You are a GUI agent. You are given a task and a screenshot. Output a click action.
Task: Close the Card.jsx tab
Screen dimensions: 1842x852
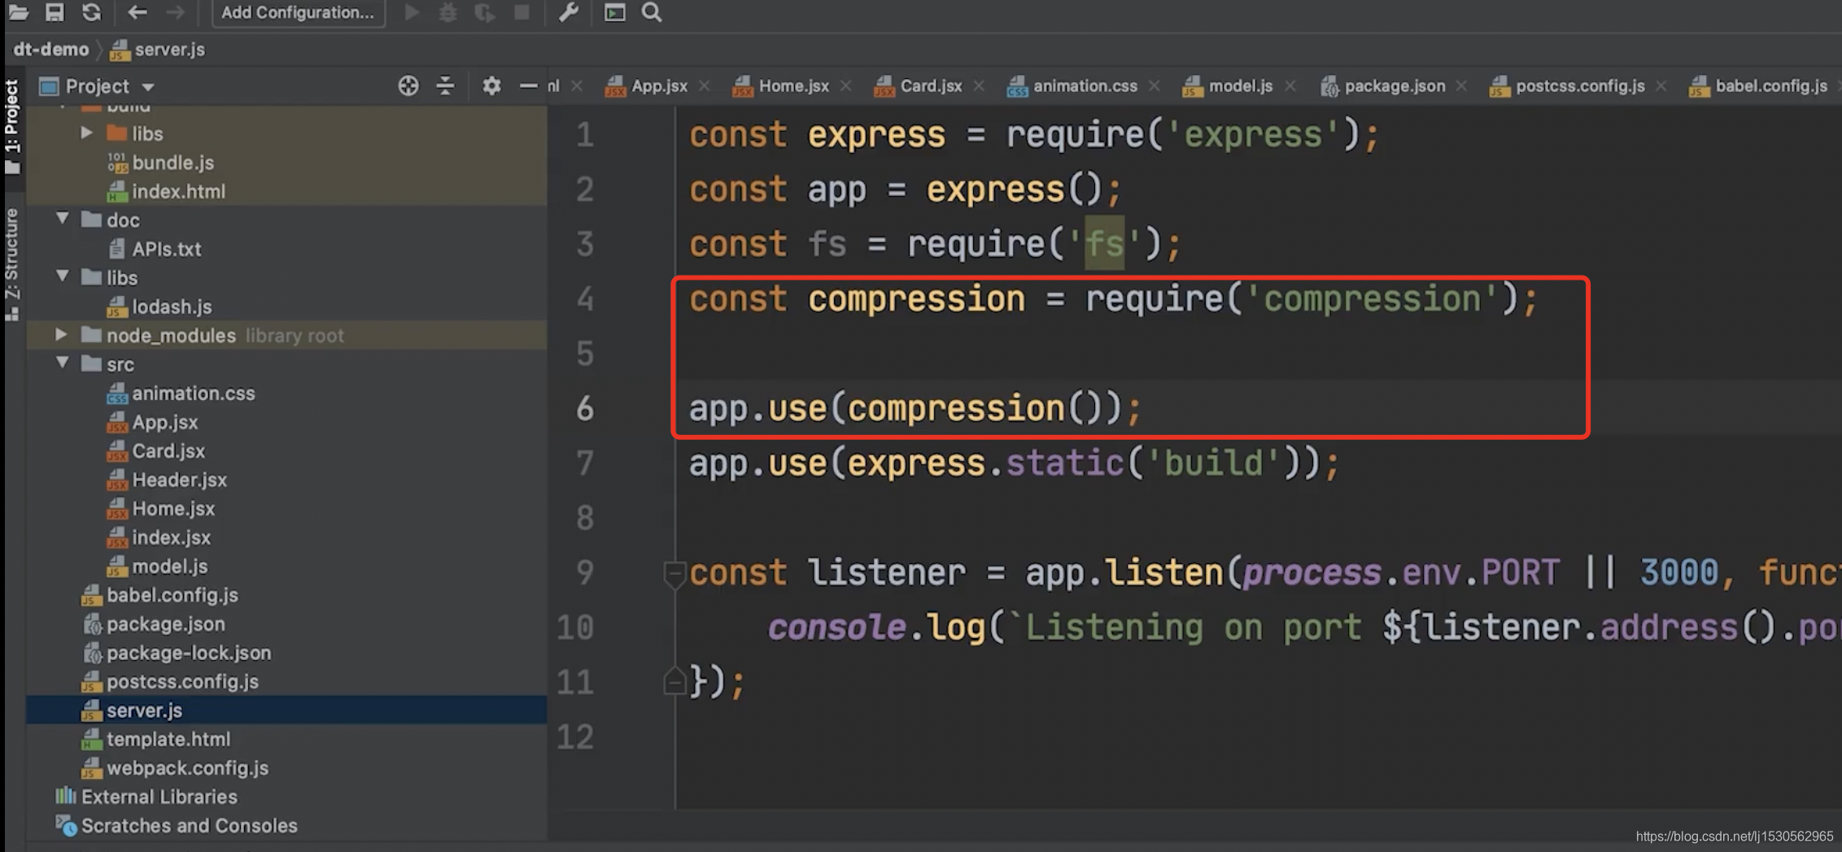click(x=979, y=86)
